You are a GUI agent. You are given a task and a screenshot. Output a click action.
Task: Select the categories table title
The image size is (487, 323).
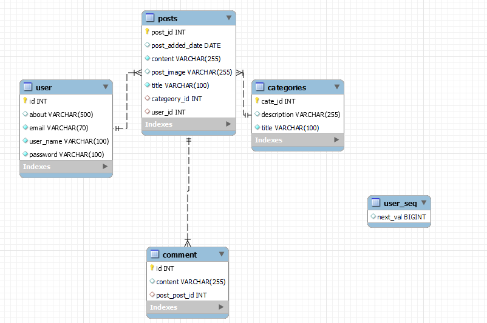tap(287, 88)
